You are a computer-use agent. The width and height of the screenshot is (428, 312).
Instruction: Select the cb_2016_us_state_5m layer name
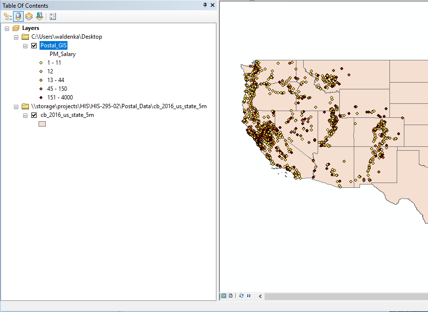pos(67,115)
